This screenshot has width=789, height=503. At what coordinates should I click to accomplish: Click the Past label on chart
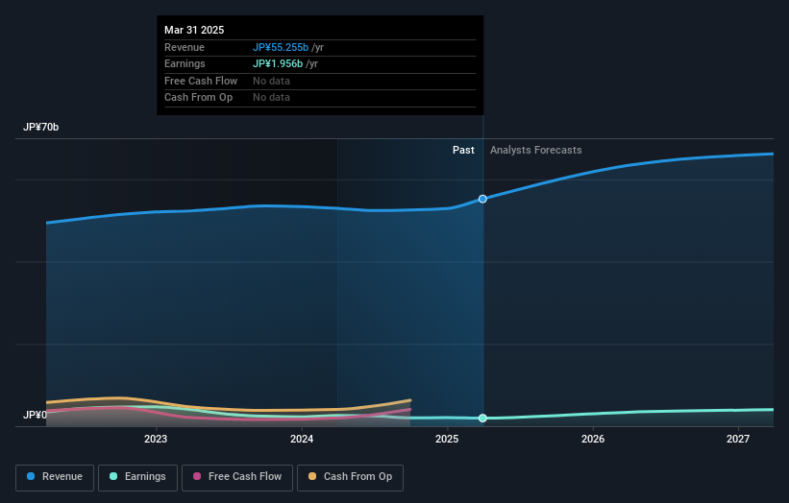[463, 150]
